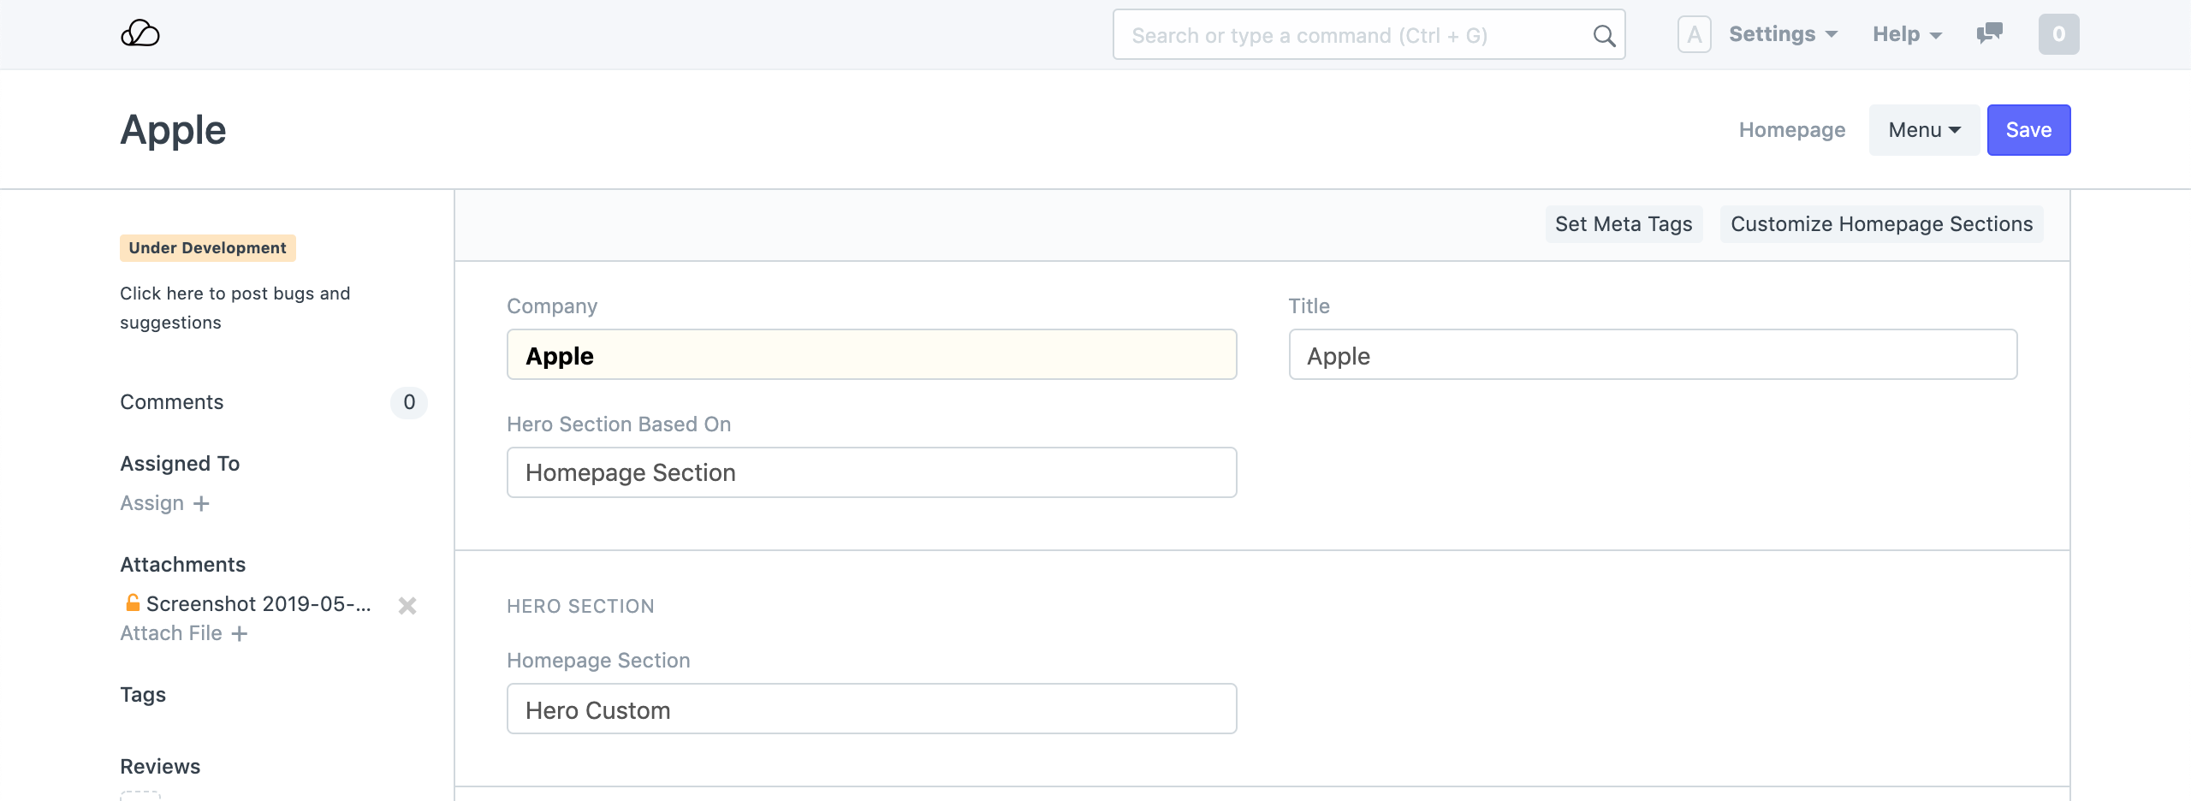Save the Apple homepage document
Viewport: 2191px width, 801px height.
click(2028, 130)
